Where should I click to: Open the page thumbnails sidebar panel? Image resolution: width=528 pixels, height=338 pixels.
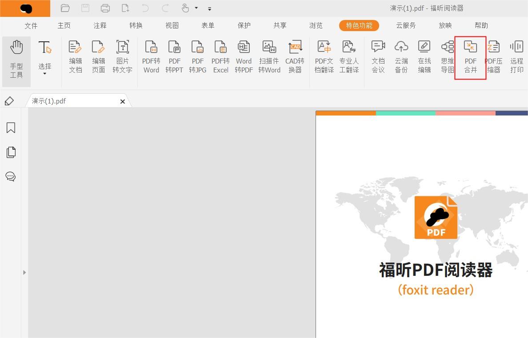[x=10, y=152]
